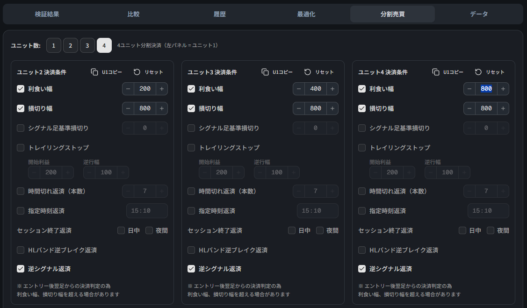Select unit count 4 button

point(104,45)
